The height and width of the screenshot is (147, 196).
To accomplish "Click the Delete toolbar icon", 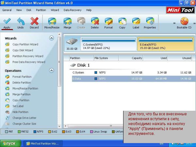I will click(x=95, y=21).
